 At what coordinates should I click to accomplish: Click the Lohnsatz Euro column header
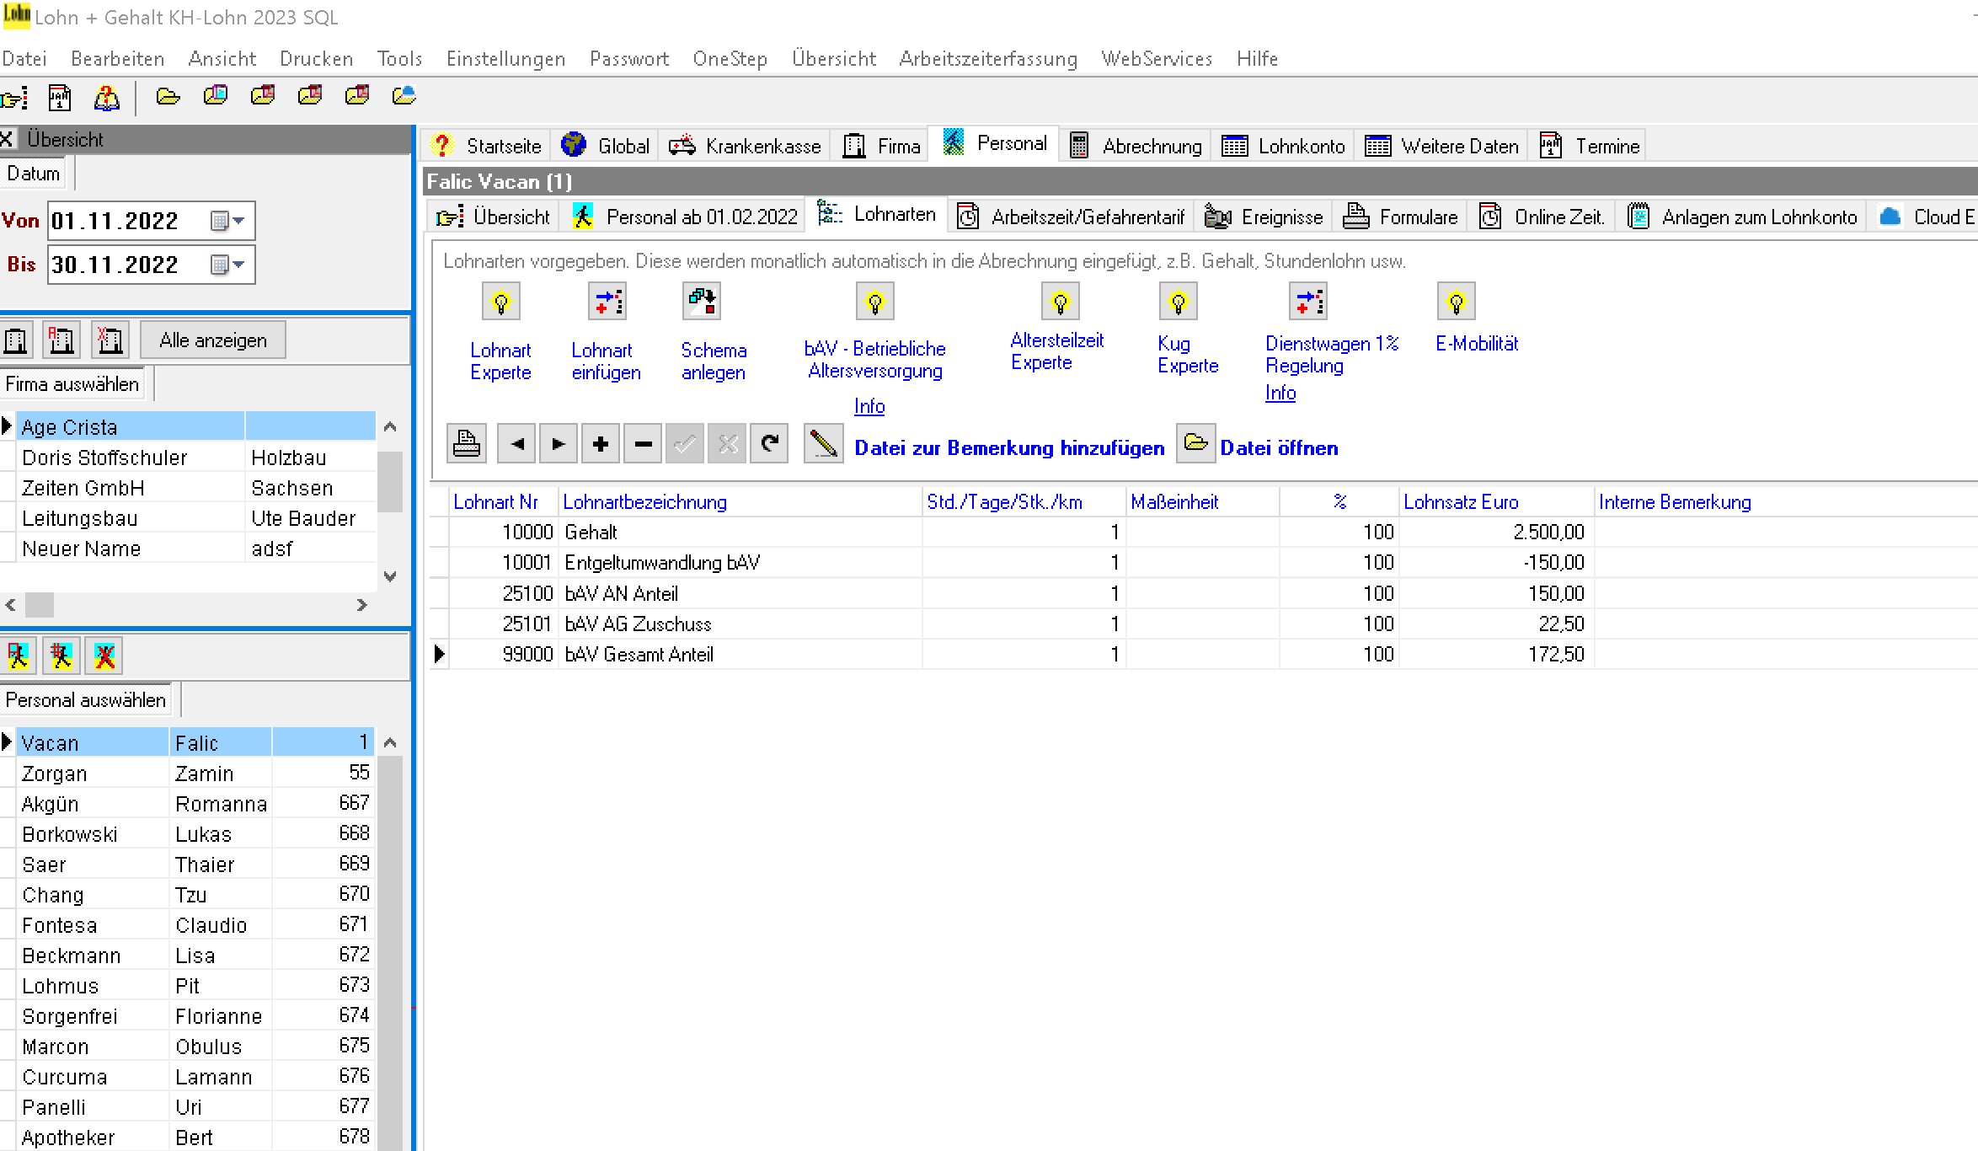pos(1496,502)
